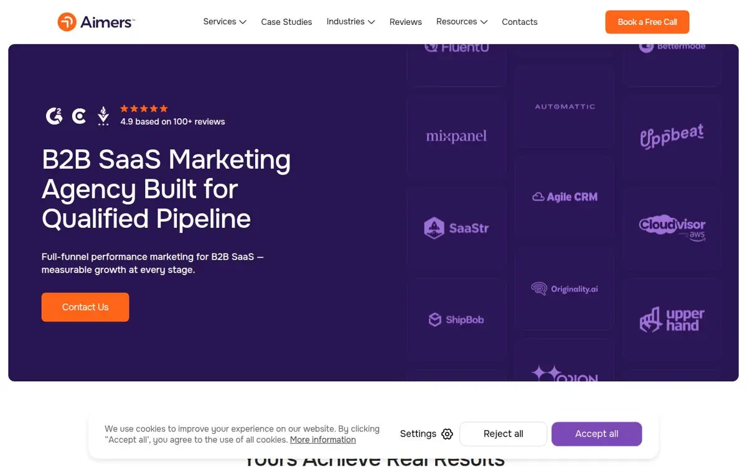The width and height of the screenshot is (747, 467).
Task: Select the Cloudvisor AWS logo card
Action: click(672, 228)
